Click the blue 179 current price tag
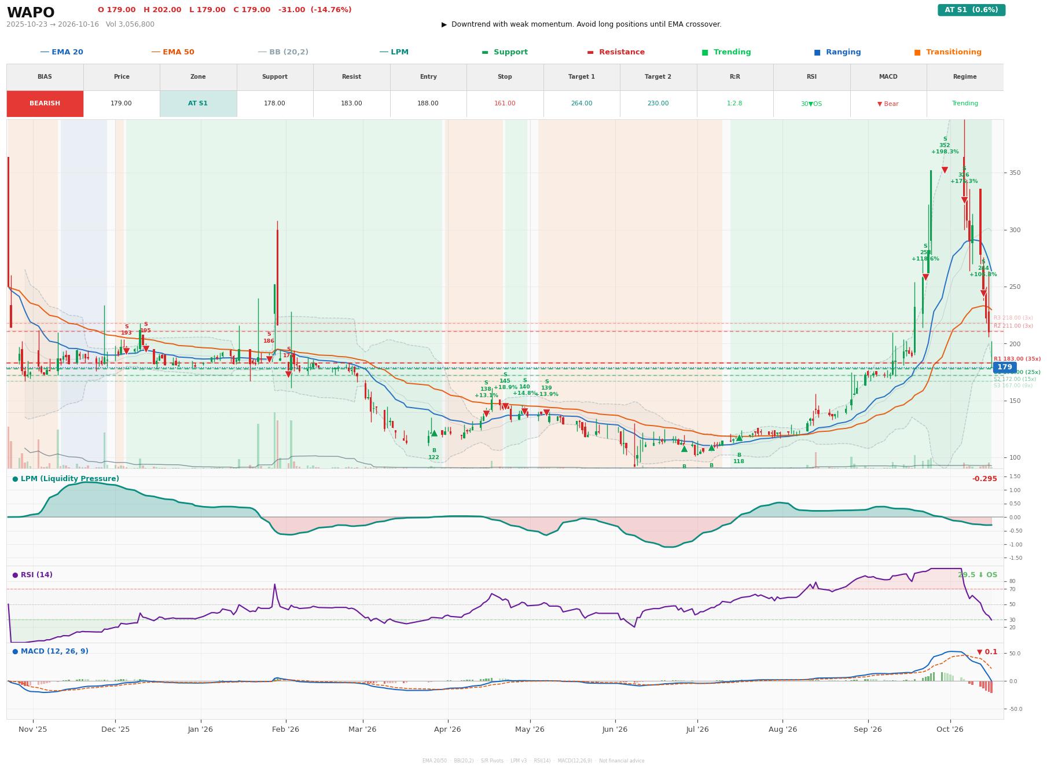Viewport: 1047px width, 770px height. 1005,367
